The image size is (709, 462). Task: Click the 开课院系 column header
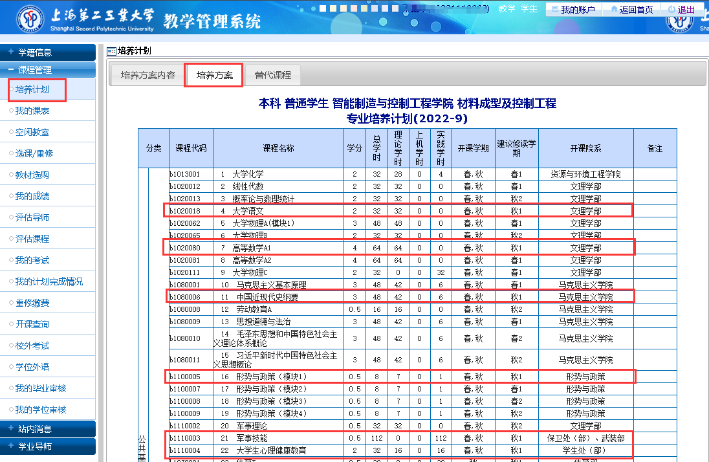(586, 148)
